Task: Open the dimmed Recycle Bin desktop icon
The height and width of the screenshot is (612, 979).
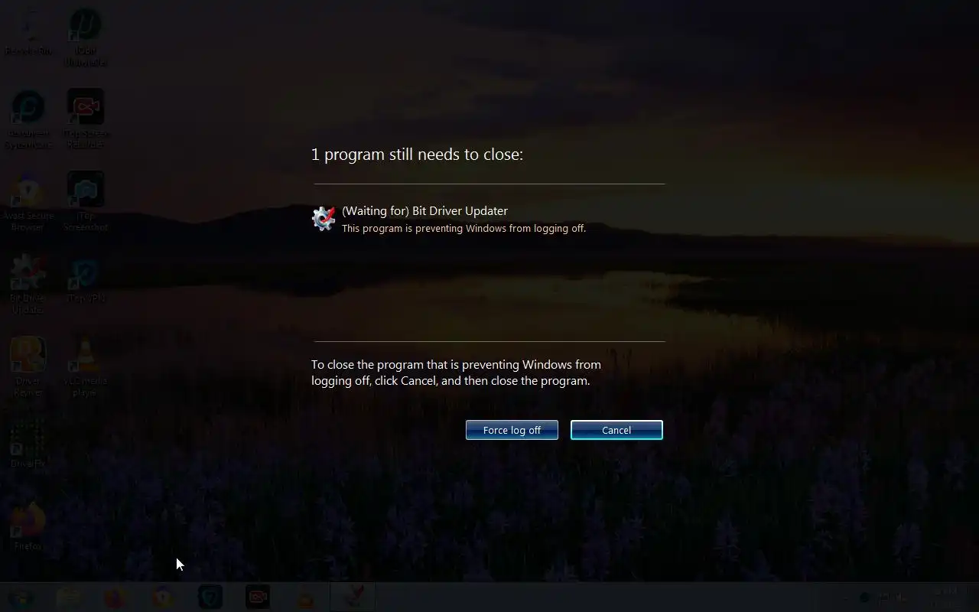Action: click(x=28, y=34)
